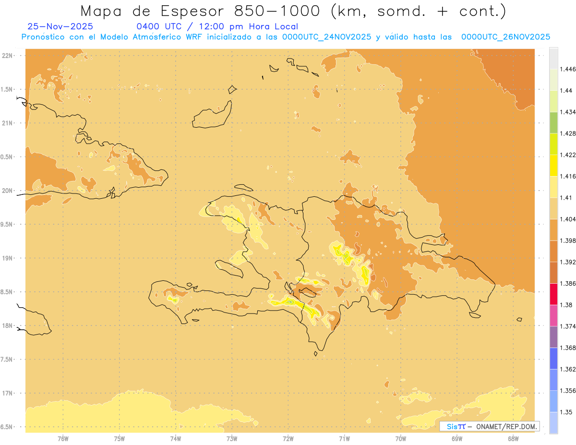Click the '1.374' colorbar value
Image resolution: width=576 pixels, height=445 pixels.
click(x=568, y=326)
